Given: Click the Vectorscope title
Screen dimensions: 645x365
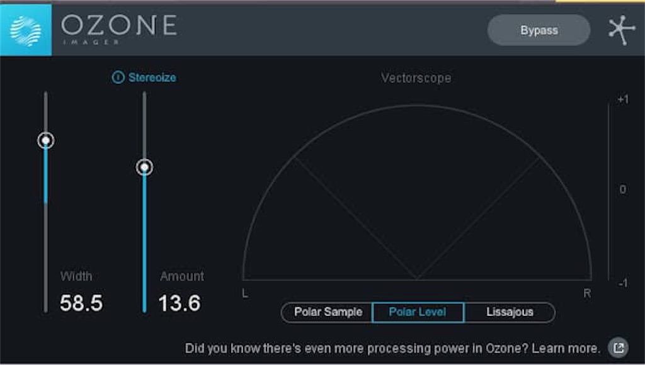Looking at the screenshot, I should click(416, 78).
